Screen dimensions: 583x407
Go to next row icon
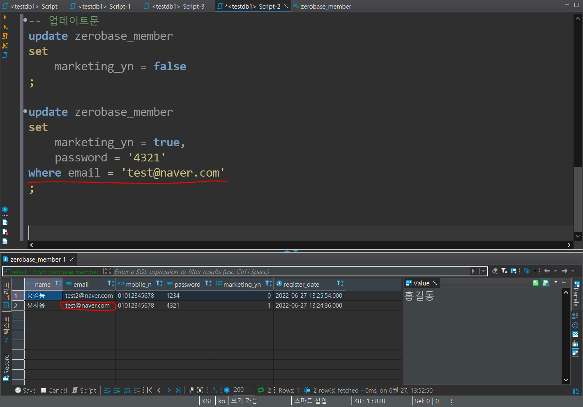click(x=168, y=390)
